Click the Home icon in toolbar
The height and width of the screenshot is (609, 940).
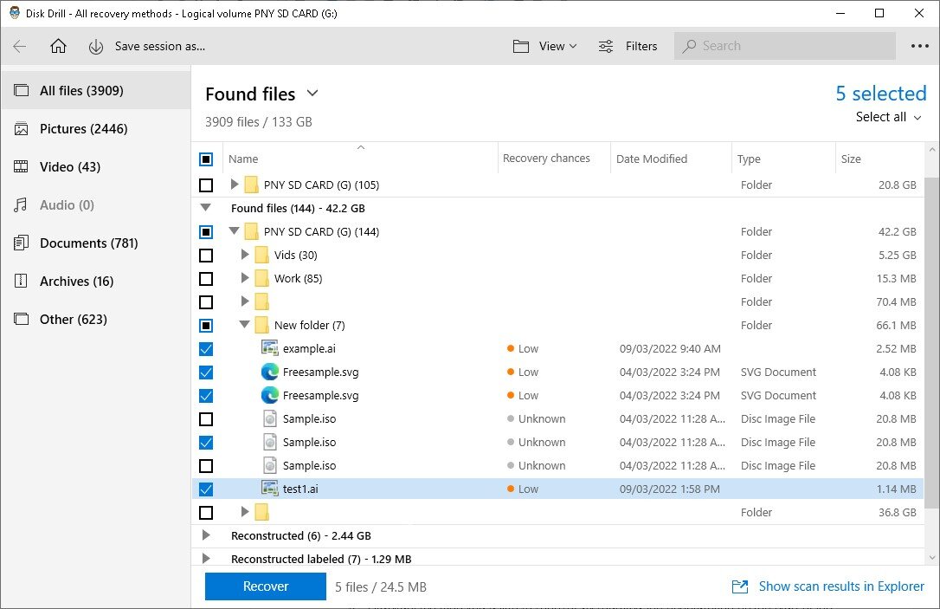58,47
